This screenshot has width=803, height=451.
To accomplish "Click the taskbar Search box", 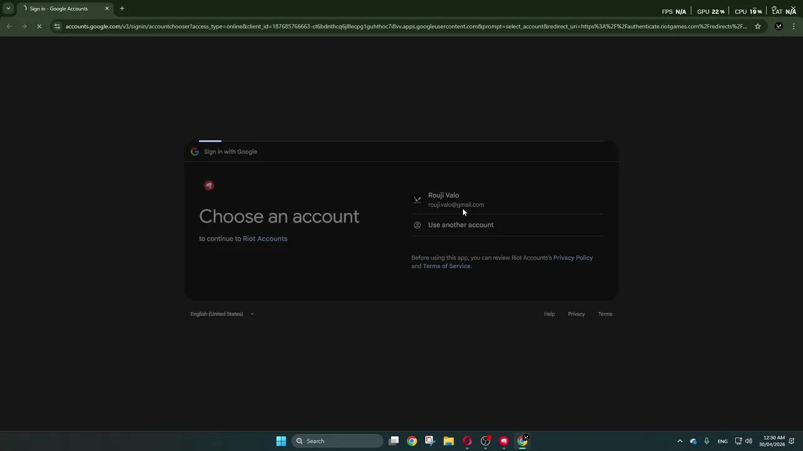I will pos(338,441).
